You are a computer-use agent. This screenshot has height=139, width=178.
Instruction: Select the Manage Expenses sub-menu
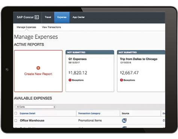(x=26, y=27)
